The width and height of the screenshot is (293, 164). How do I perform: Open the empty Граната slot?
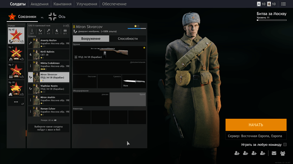[109, 81]
